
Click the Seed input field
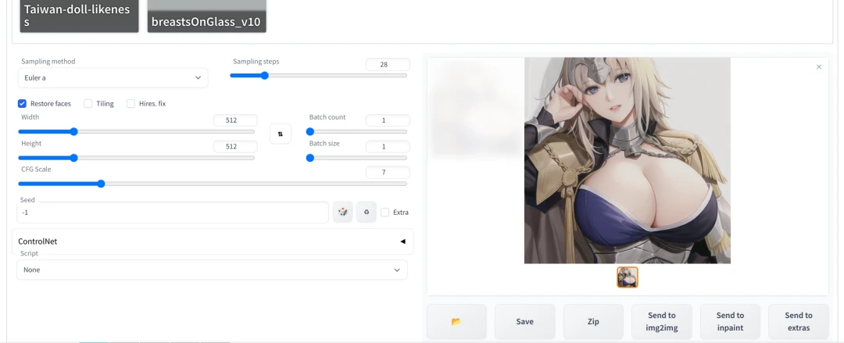[x=172, y=213]
